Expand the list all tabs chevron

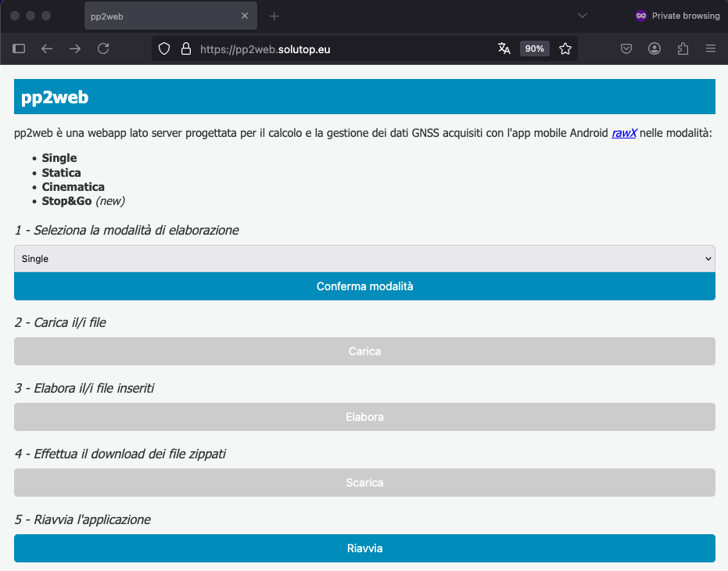(x=583, y=16)
